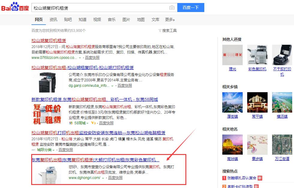Expand dropdown arrow beside 城际分类
294x188 pixels.
[x=53, y=150]
